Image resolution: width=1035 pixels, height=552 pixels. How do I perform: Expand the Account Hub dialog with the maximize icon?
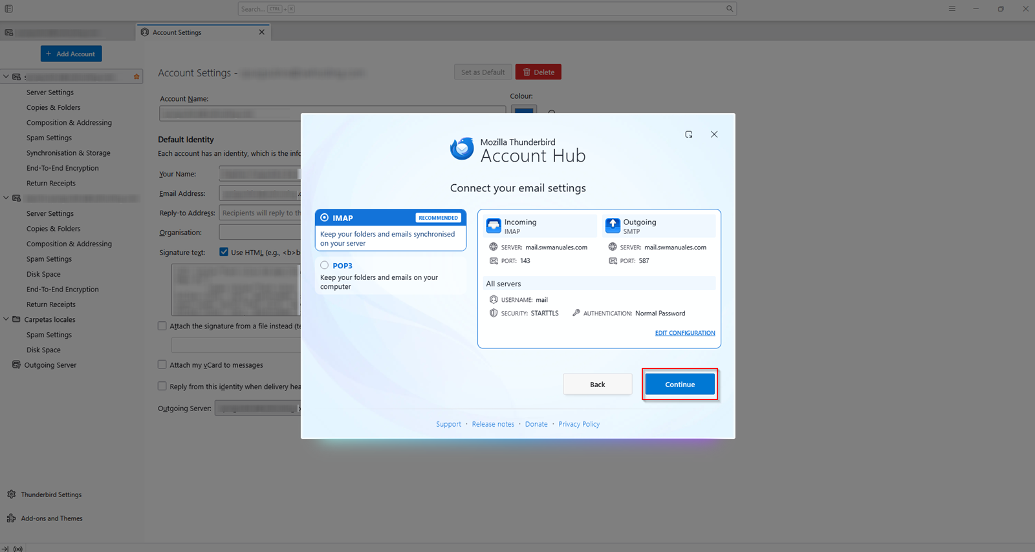[689, 134]
